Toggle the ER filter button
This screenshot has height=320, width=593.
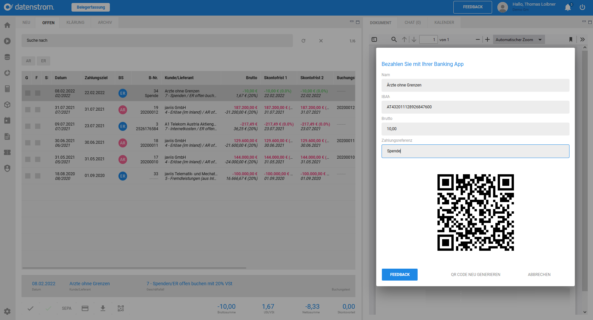[x=43, y=61]
